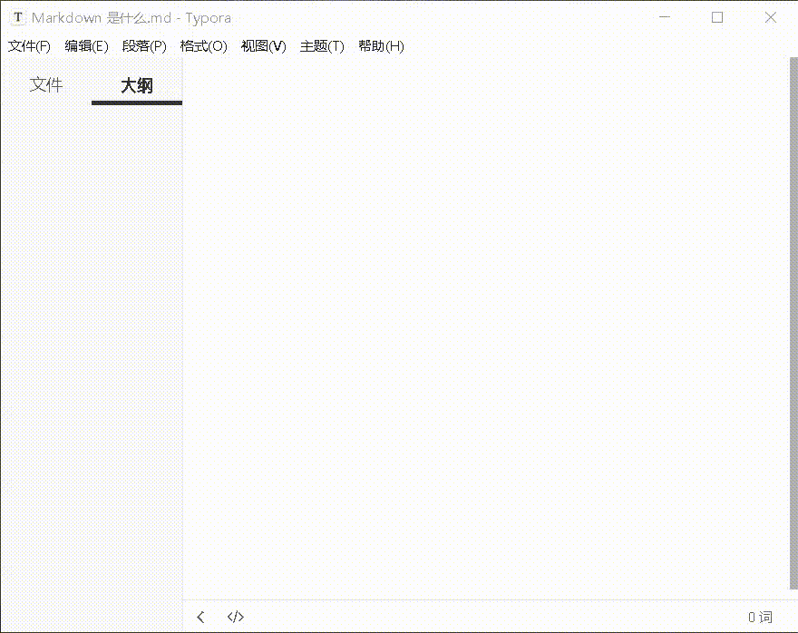Viewport: 798px width, 633px height.
Task: Select the 大纲 outline tab
Action: click(x=136, y=84)
